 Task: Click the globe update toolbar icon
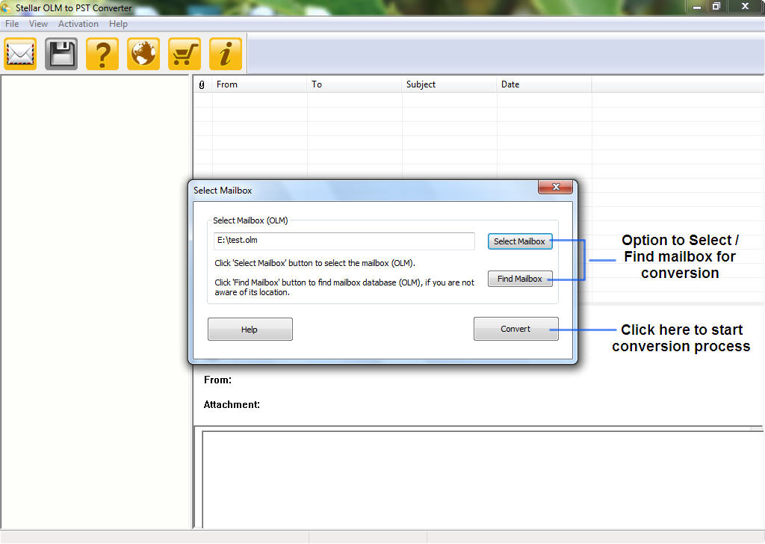(143, 54)
